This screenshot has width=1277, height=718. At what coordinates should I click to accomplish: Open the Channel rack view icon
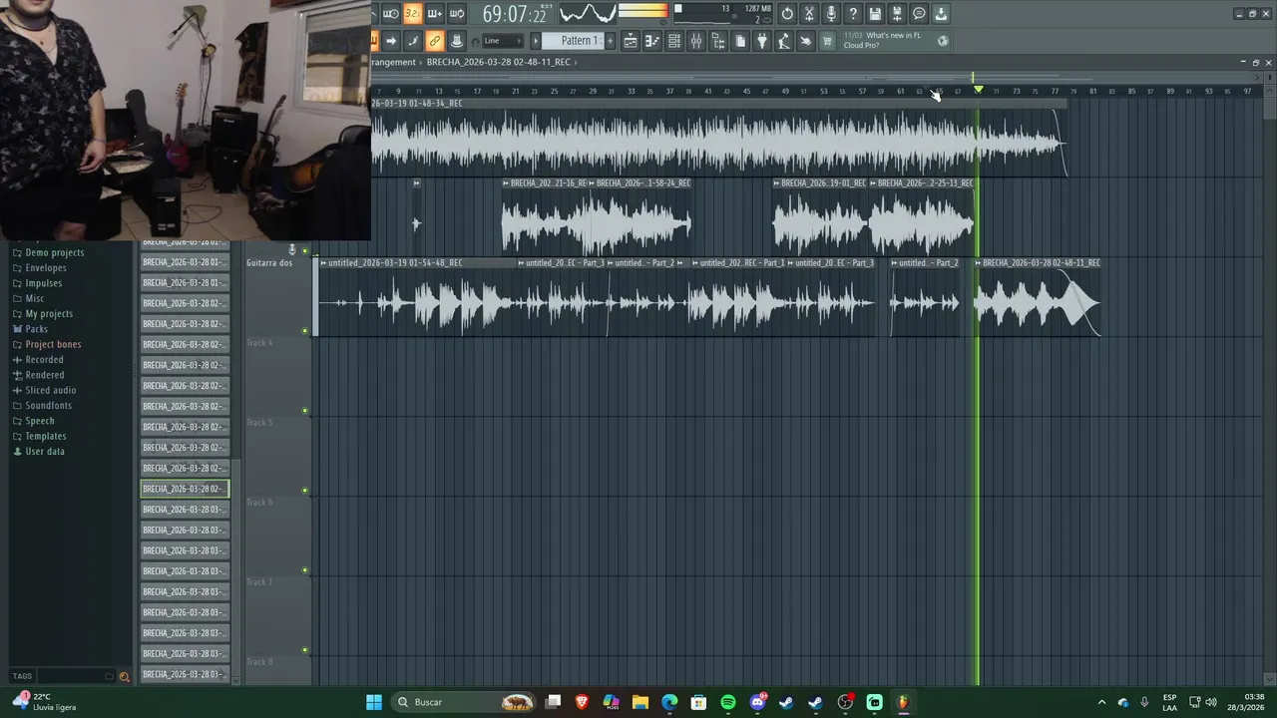pyautogui.click(x=674, y=41)
